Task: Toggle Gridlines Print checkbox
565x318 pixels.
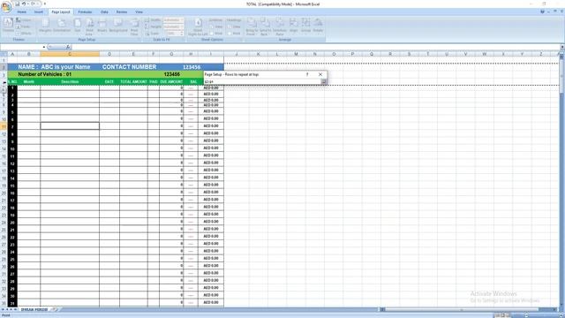Action: click(x=212, y=34)
